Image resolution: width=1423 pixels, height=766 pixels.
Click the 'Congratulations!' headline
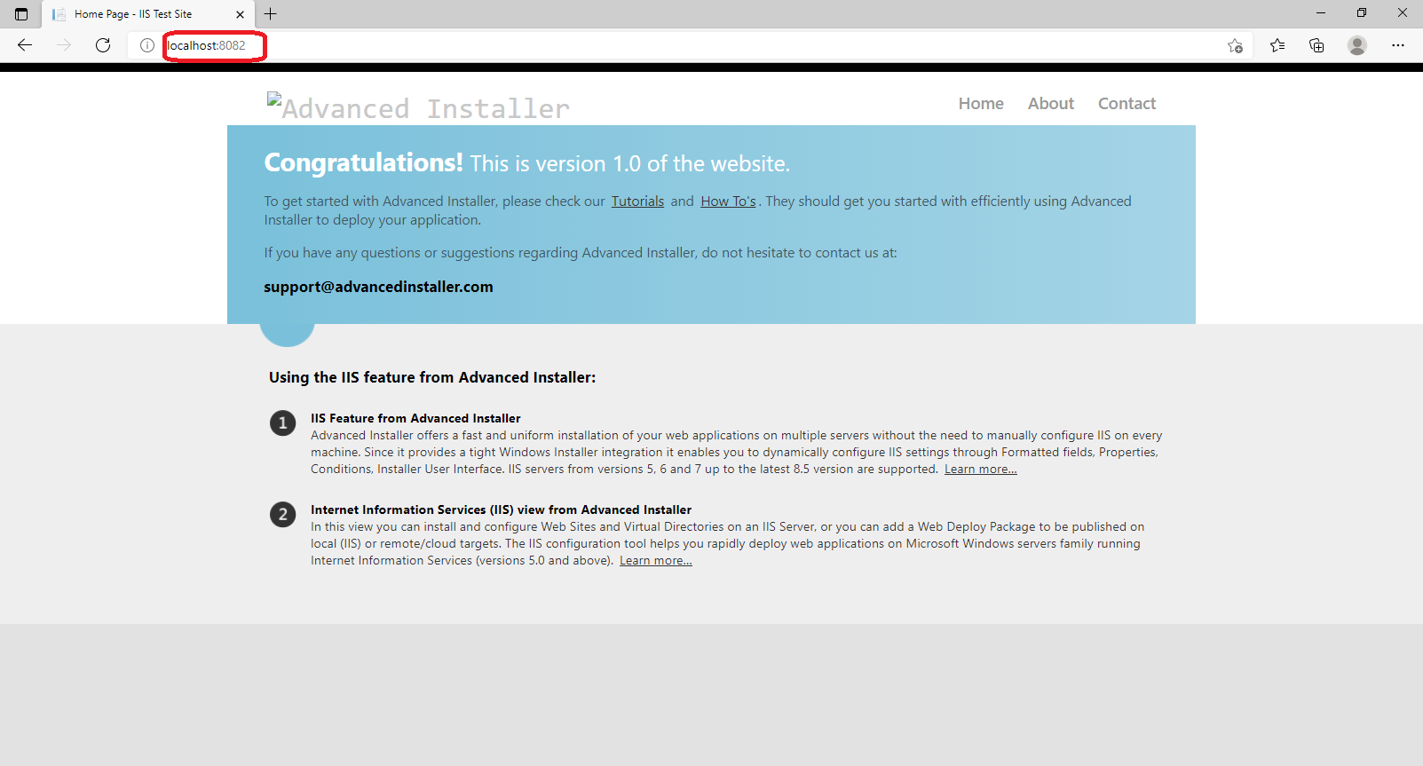click(x=363, y=162)
